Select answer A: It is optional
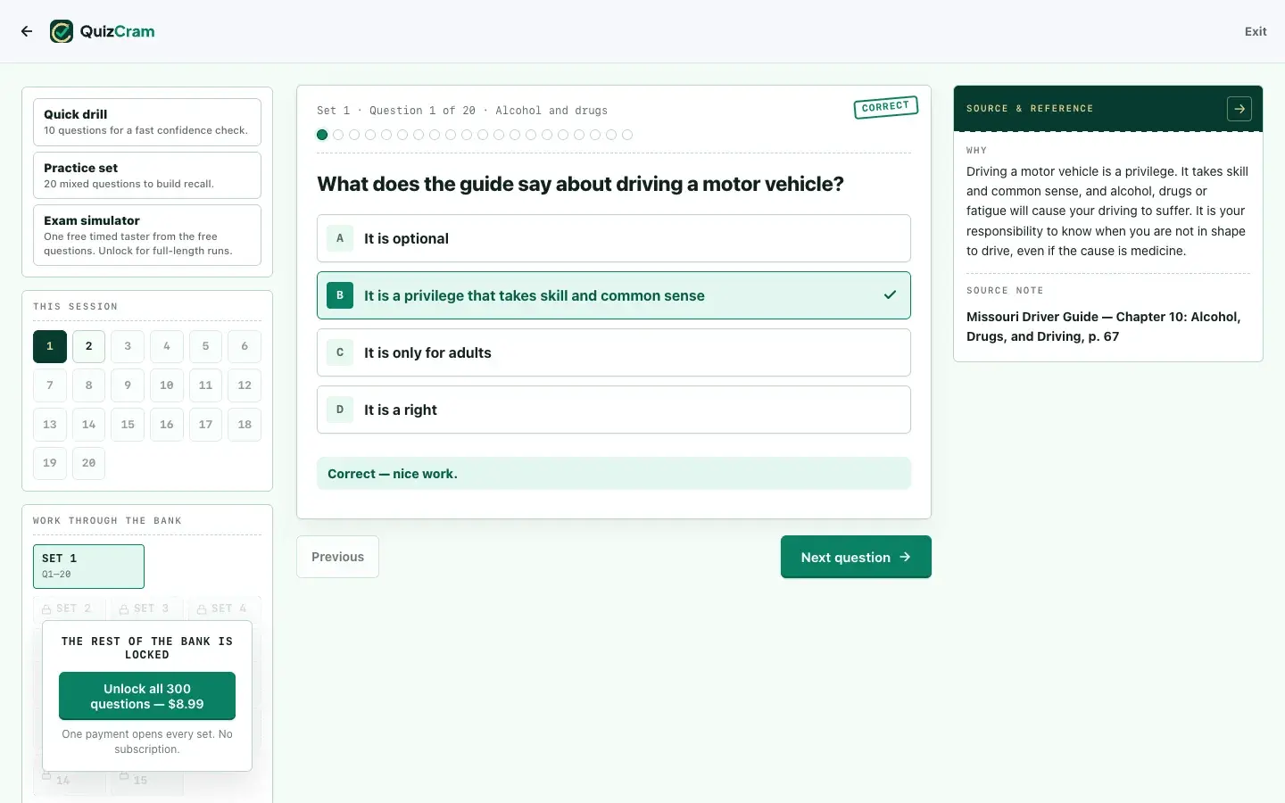The height and width of the screenshot is (803, 1285). tap(614, 238)
